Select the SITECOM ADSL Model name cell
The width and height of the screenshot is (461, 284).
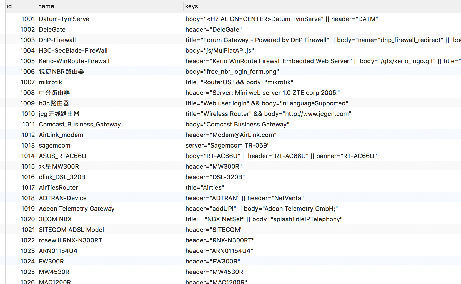click(x=110, y=230)
